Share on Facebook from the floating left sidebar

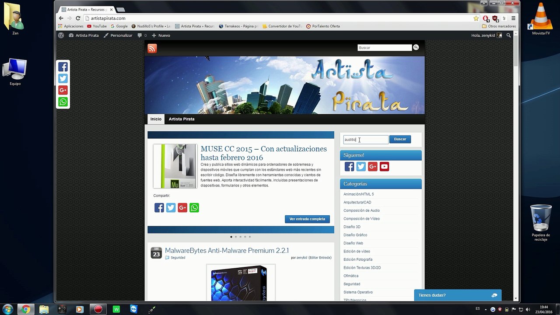[x=63, y=67]
